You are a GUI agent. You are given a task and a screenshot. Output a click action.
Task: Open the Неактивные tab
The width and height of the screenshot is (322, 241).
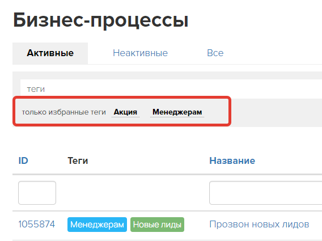click(140, 53)
